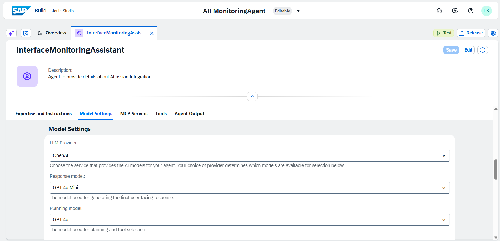This screenshot has height=241, width=500.
Task: Click the Response model label
Action: (x=67, y=176)
